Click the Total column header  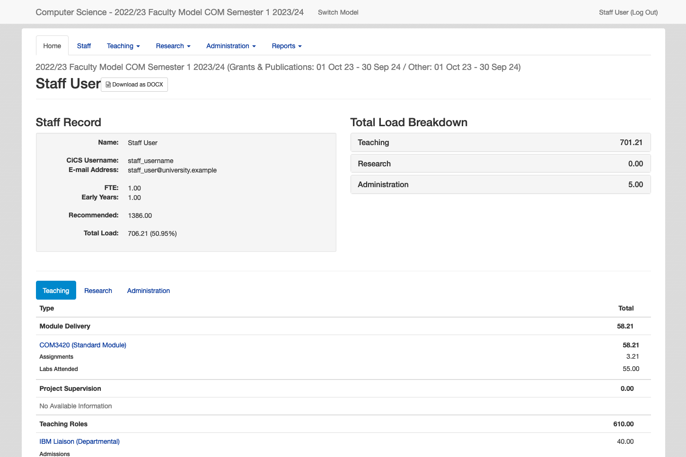click(x=626, y=308)
